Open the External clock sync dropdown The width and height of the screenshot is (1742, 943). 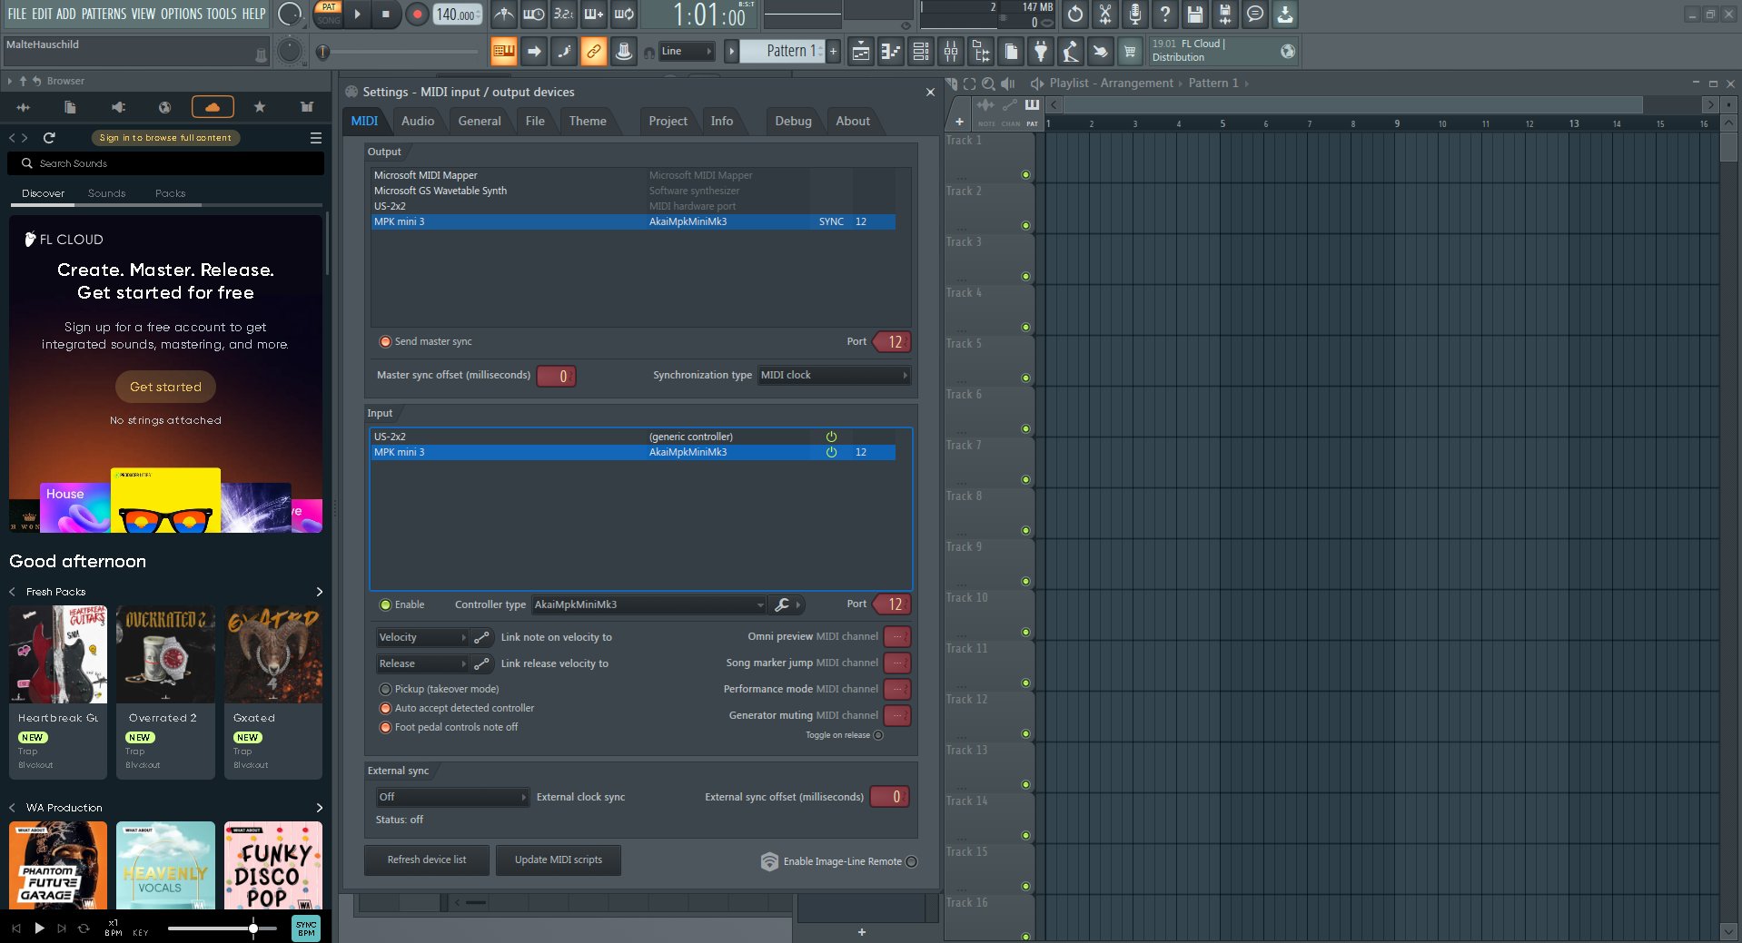tap(451, 797)
